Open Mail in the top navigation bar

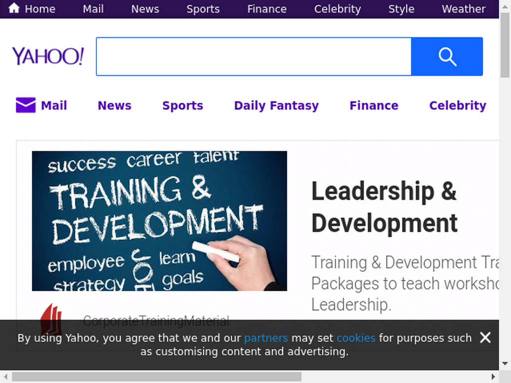[93, 9]
